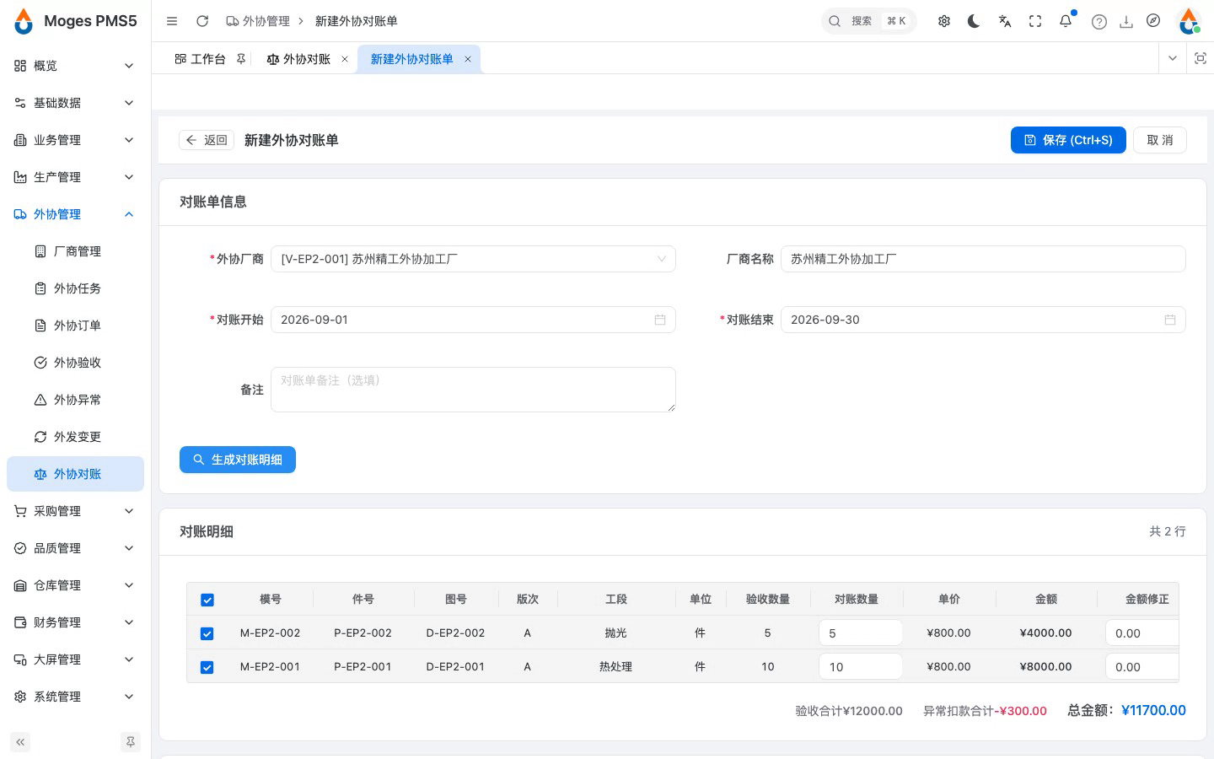Open 外协异常 in the sidebar

click(74, 400)
